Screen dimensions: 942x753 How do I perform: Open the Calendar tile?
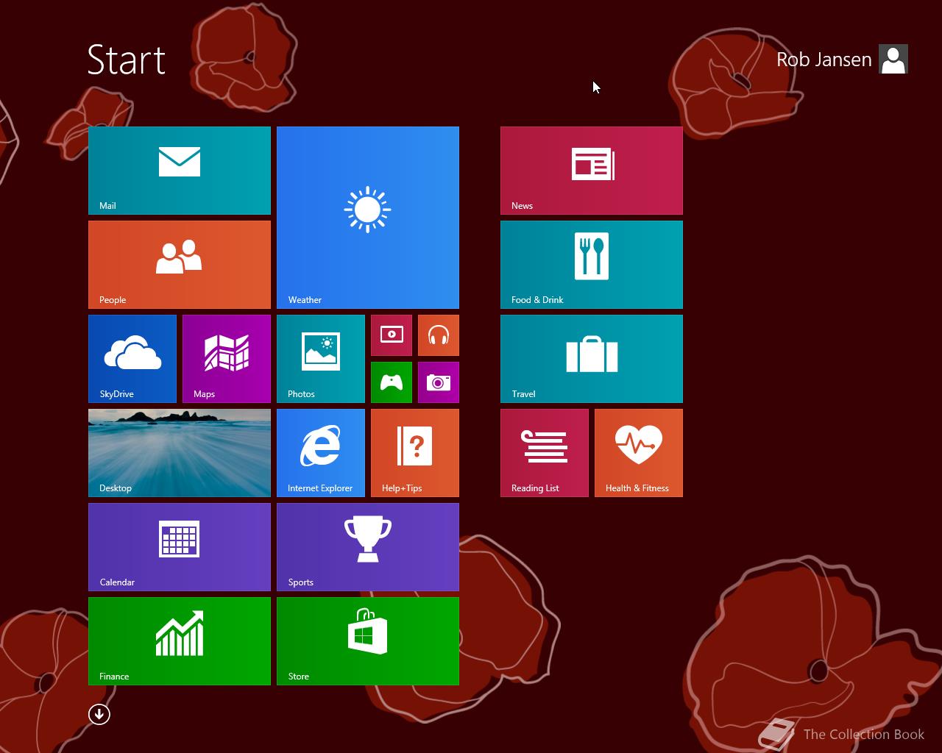point(180,547)
